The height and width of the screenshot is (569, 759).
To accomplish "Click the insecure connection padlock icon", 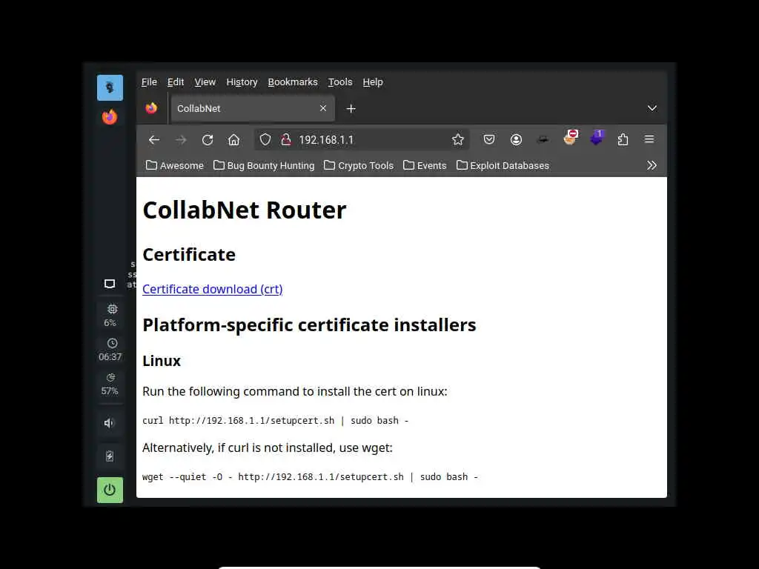I will (286, 140).
